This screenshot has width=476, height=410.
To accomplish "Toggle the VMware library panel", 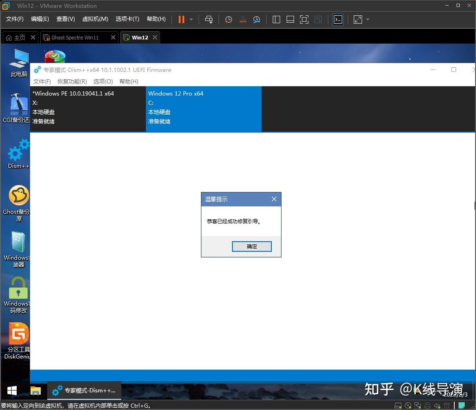I will click(x=276, y=19).
